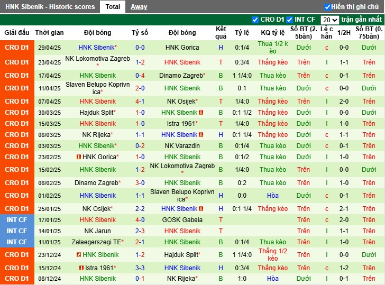Click HNK Sibenik home team on 07/04/25
This screenshot has width=385, height=285.
pyautogui.click(x=97, y=101)
